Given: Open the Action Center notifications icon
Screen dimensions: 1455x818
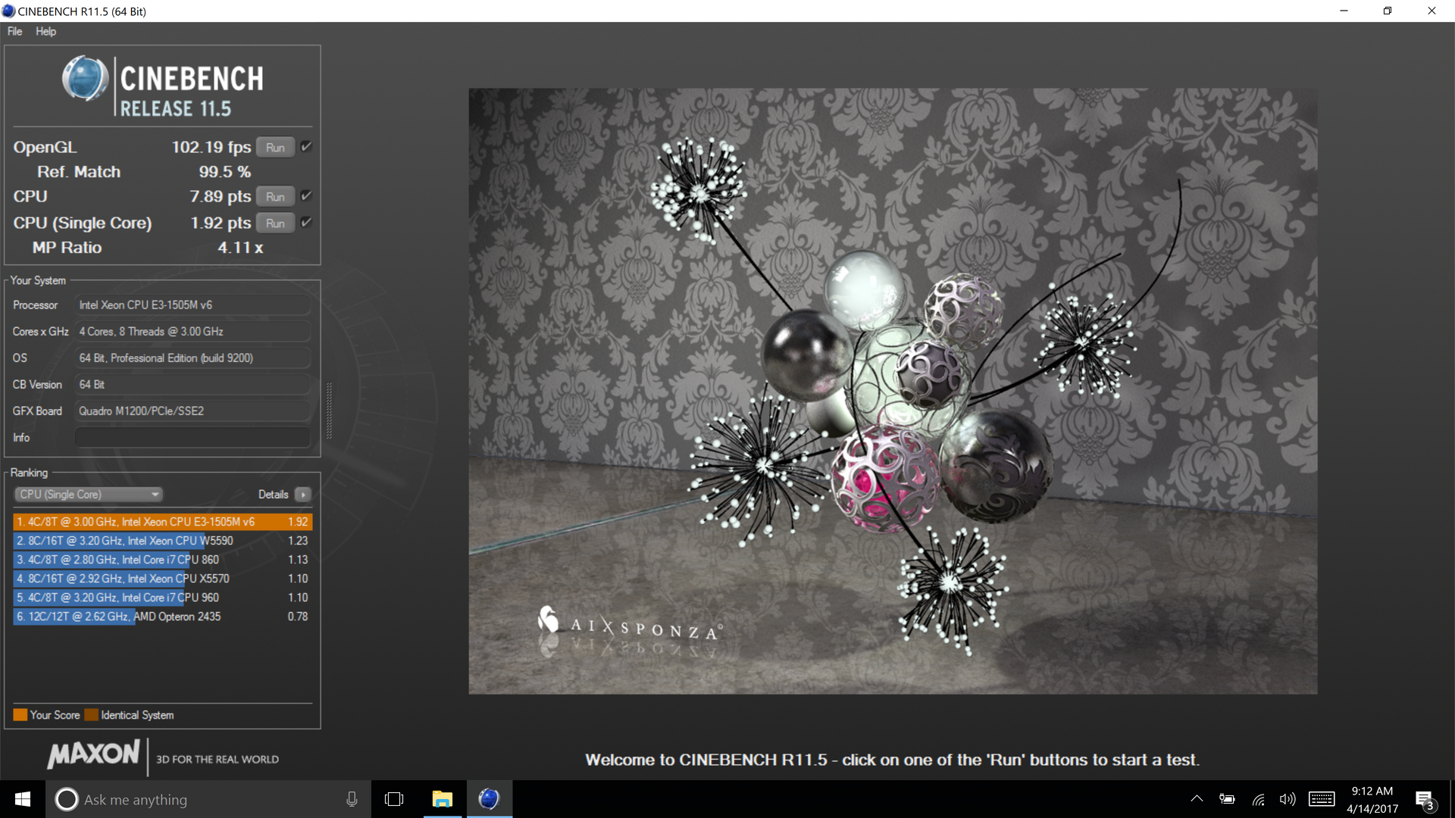Looking at the screenshot, I should 1425,800.
